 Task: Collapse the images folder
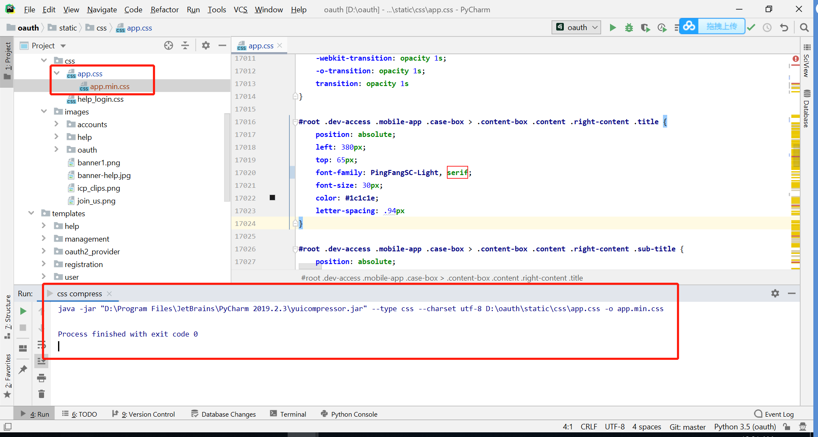pos(44,111)
